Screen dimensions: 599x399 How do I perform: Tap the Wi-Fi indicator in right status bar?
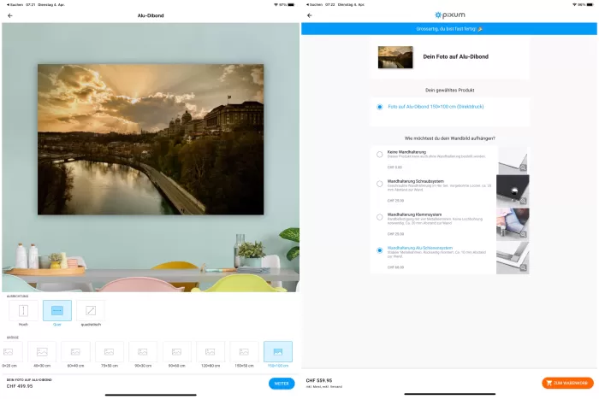574,4
